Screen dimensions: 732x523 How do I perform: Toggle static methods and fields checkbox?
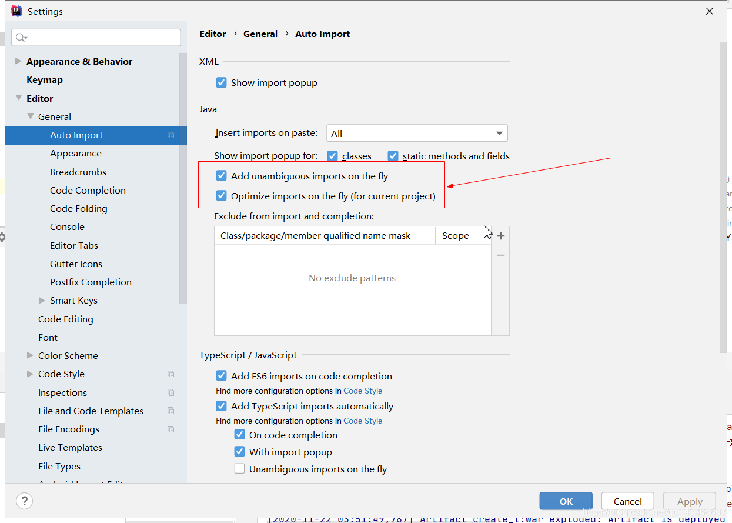[393, 156]
